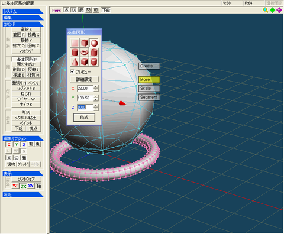Click the yellow magnifier zoom icon
This screenshot has height=234, width=284.
point(266,10)
